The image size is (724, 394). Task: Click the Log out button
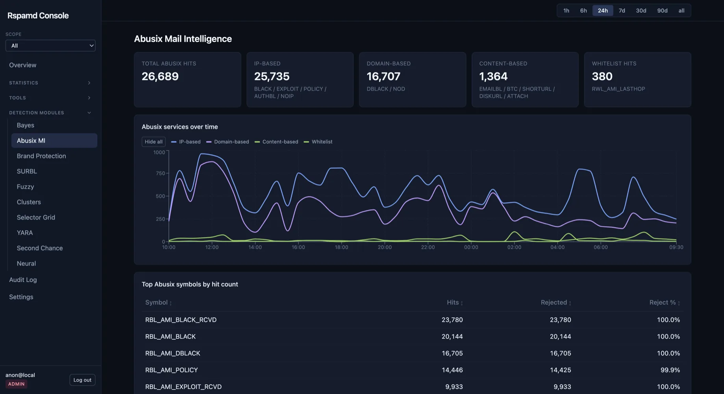point(82,380)
